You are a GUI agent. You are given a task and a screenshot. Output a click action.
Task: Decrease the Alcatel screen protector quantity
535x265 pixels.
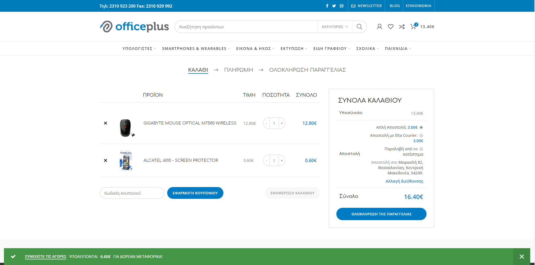pos(266,161)
